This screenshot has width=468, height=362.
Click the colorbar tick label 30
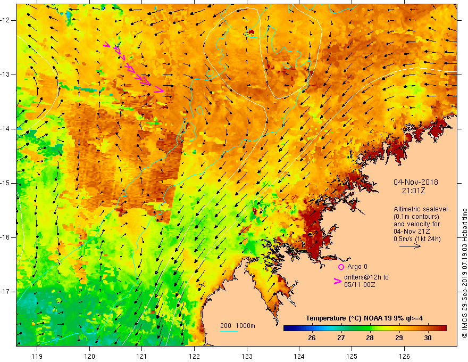coord(428,338)
